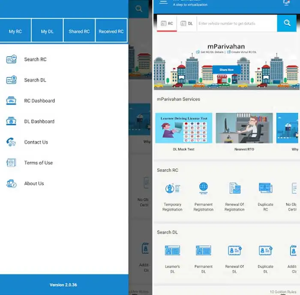Switch search mode to DL

tap(186, 24)
